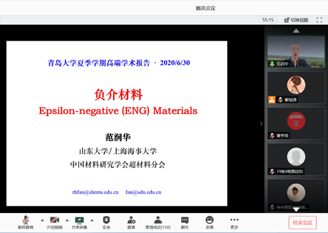Turn on the camera video
Screen dimensions: 328x233
point(55,222)
